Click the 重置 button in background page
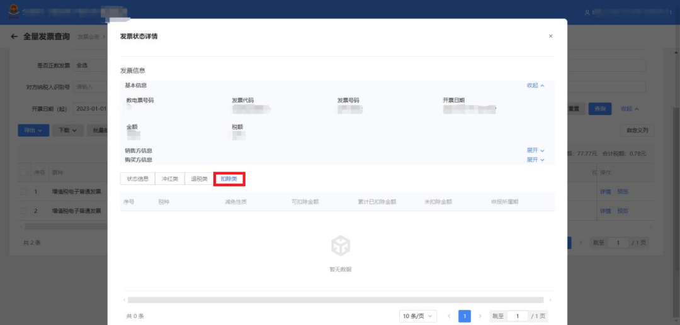 pyautogui.click(x=576, y=109)
